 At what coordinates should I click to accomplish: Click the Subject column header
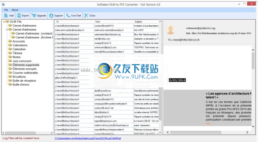click(146, 21)
